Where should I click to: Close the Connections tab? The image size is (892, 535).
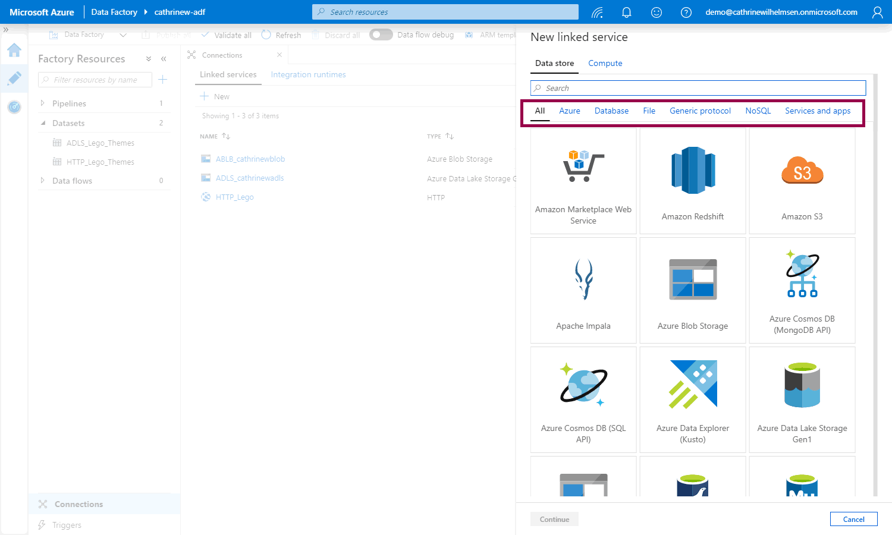pos(279,55)
